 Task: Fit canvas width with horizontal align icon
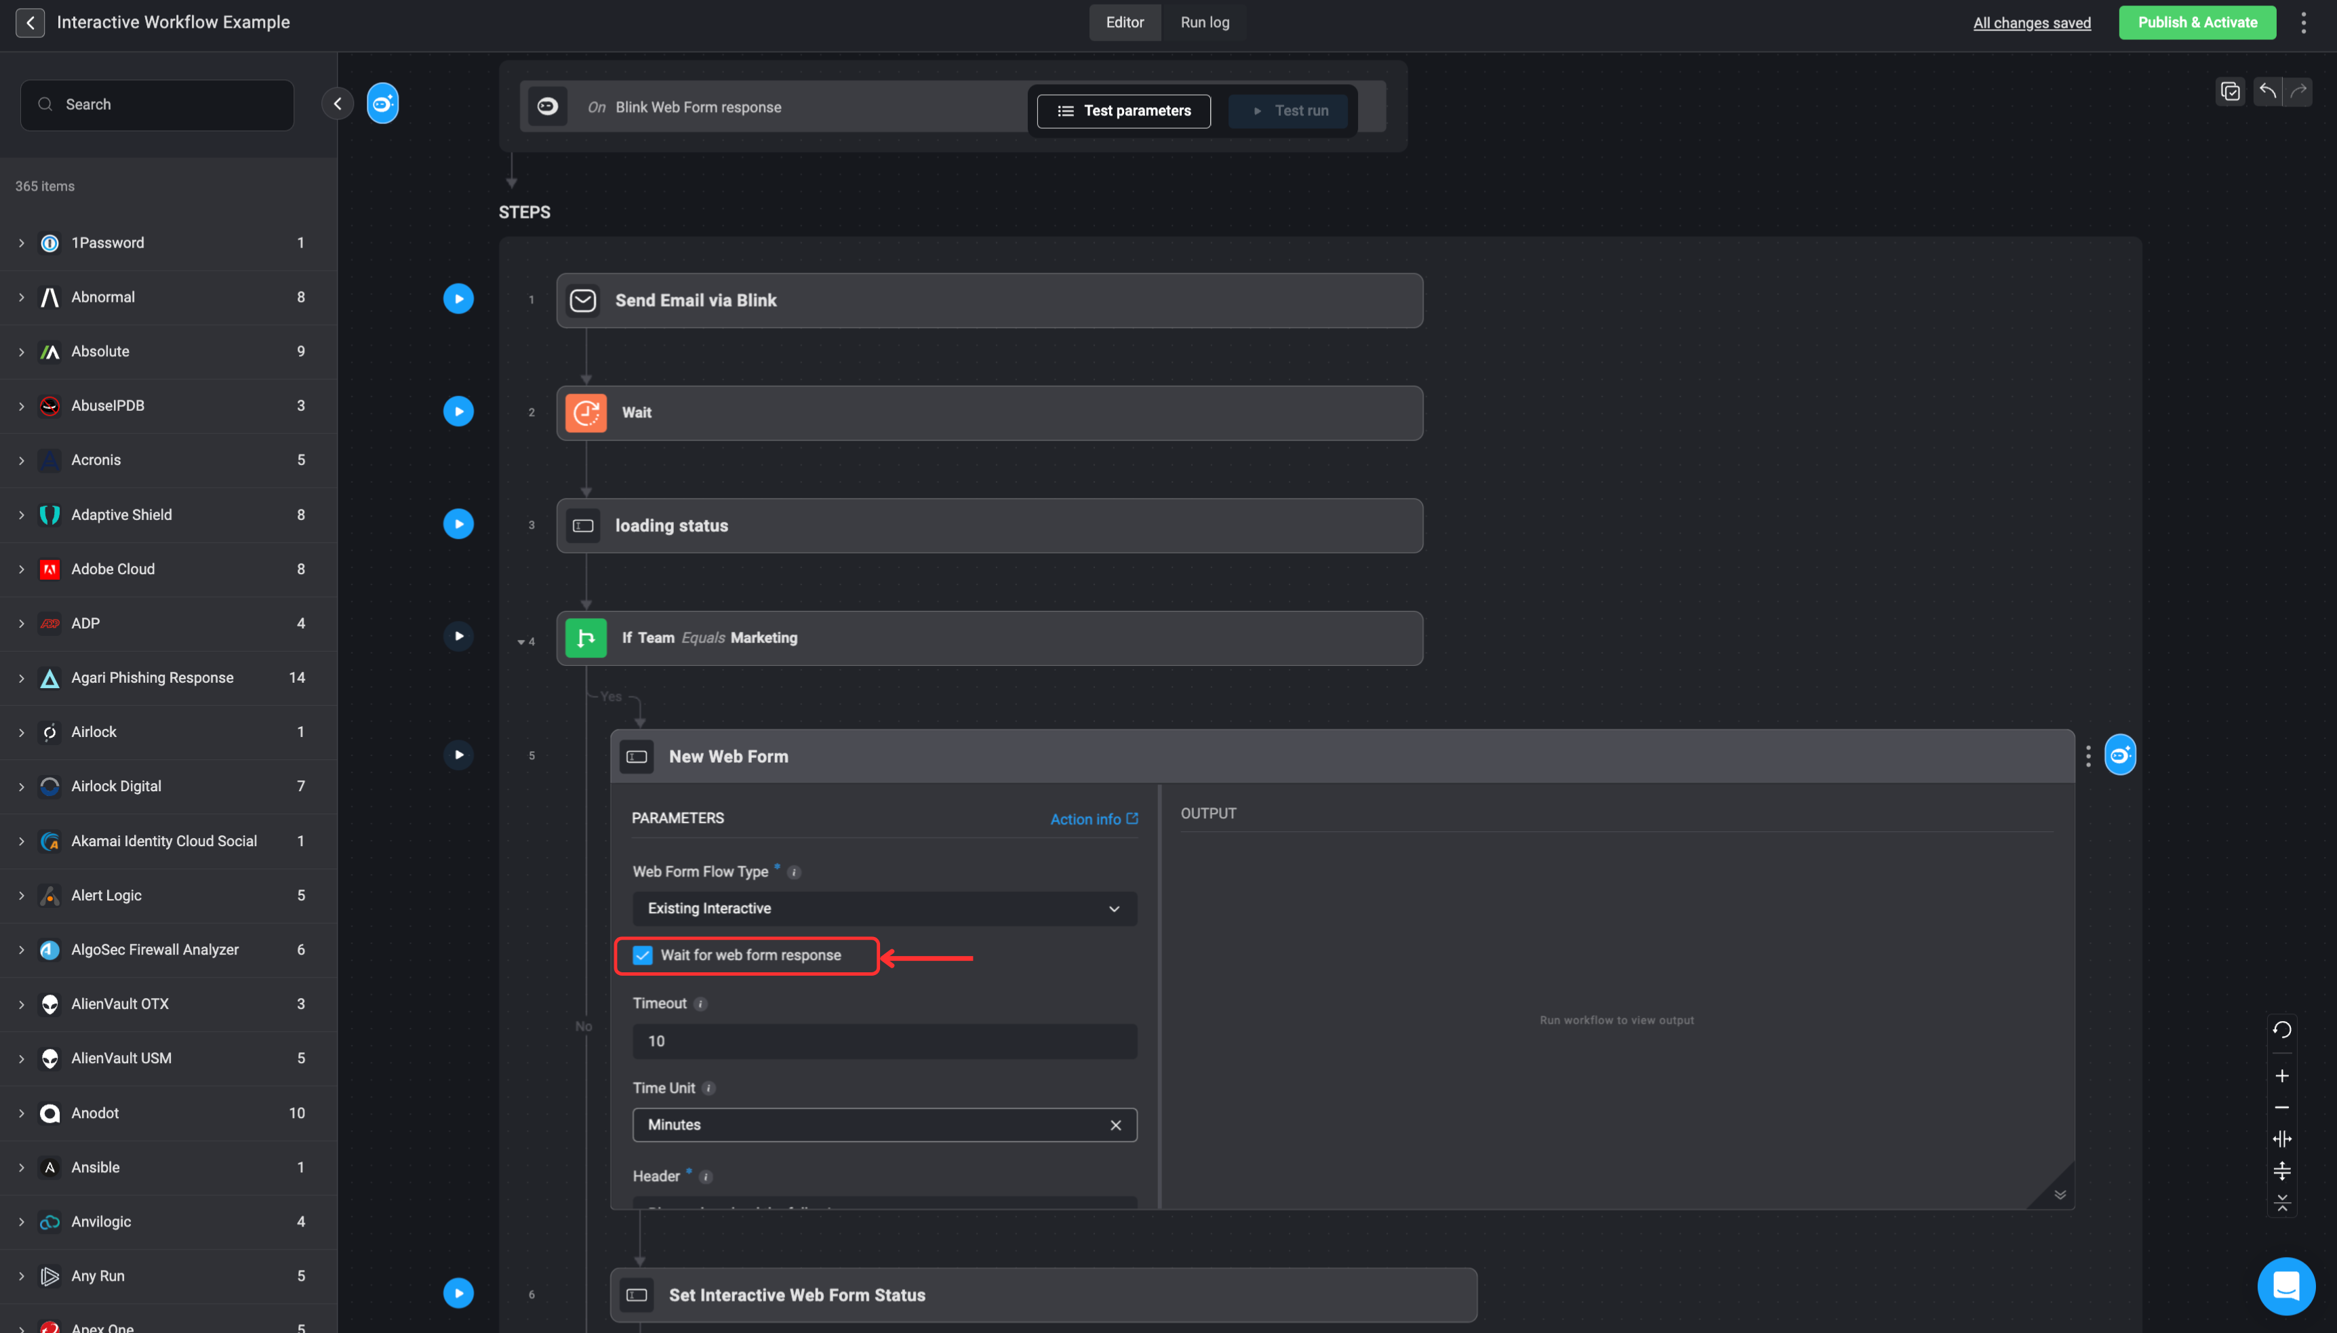(x=2282, y=1139)
